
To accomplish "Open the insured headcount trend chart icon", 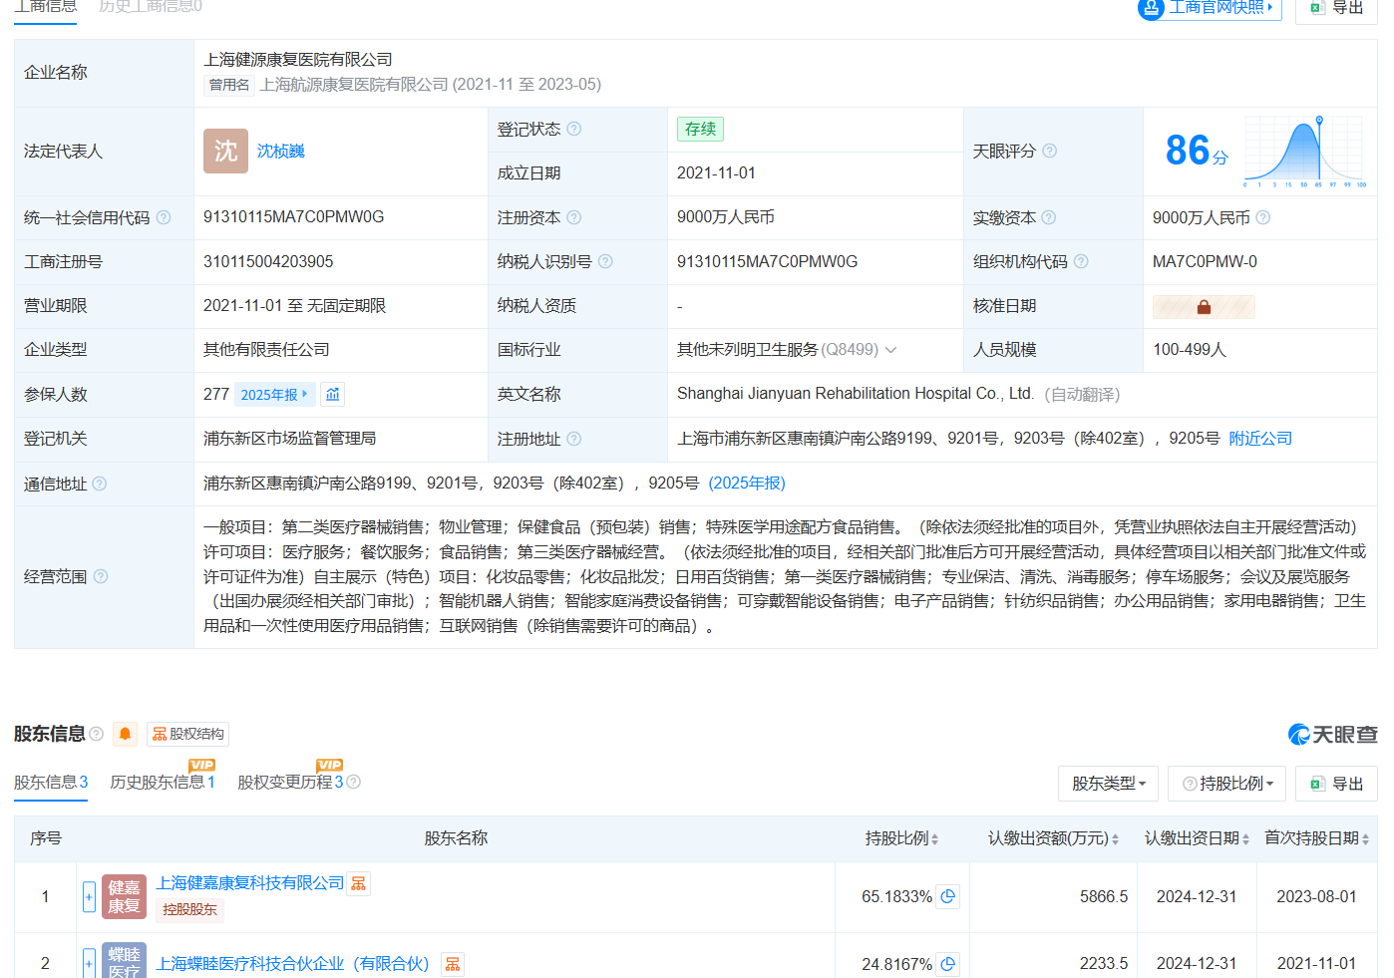I will (333, 395).
